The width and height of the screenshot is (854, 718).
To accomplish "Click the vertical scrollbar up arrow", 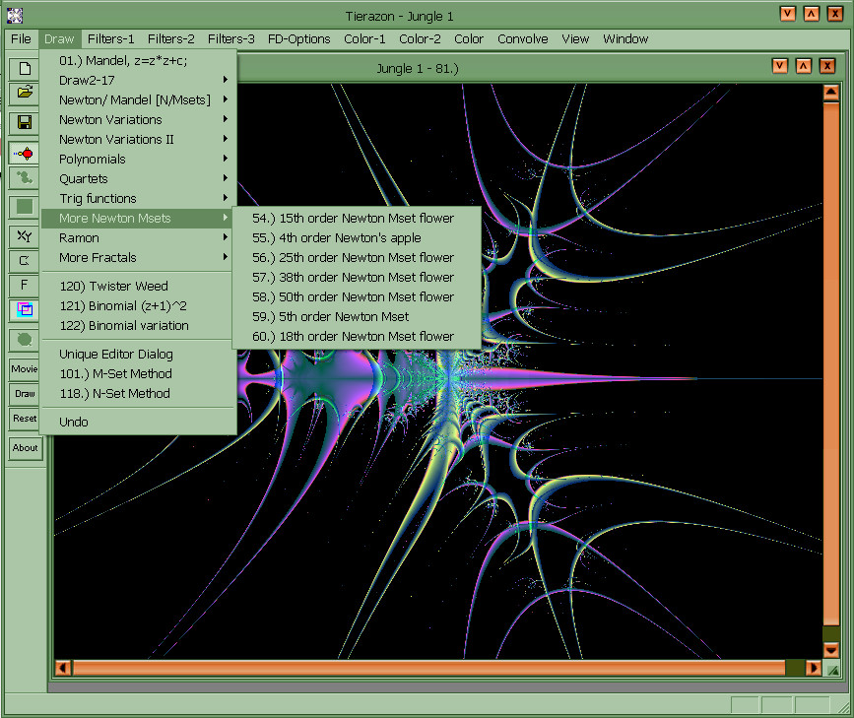I will pos(830,93).
